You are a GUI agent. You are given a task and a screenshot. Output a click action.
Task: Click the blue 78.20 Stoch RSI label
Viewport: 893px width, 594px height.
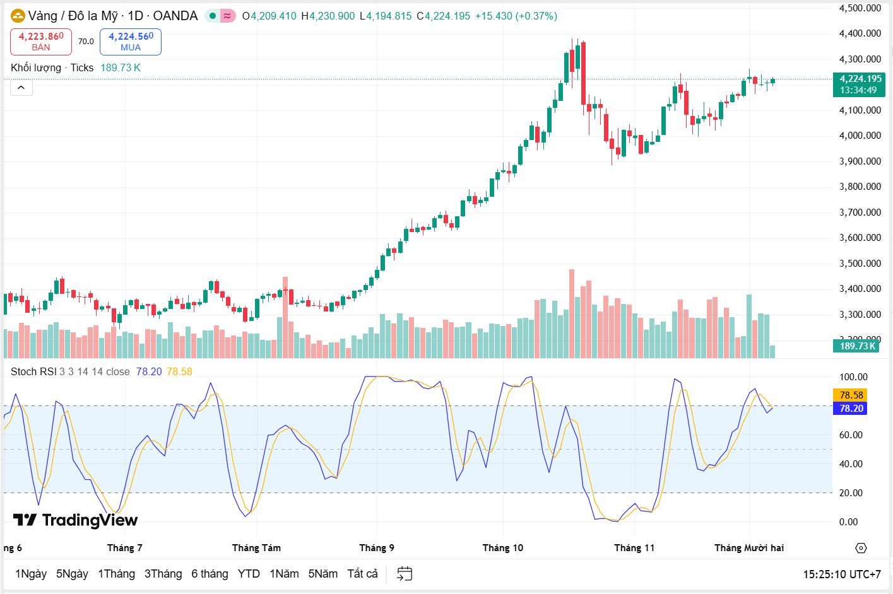(x=851, y=409)
